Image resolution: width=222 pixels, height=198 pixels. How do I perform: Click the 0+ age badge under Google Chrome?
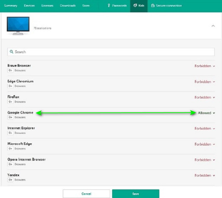pyautogui.click(x=10, y=117)
